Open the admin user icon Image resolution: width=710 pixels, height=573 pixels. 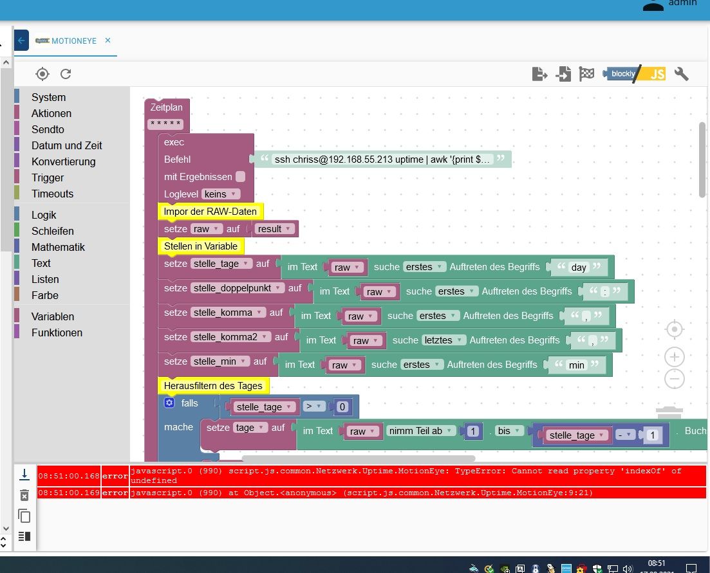653,5
